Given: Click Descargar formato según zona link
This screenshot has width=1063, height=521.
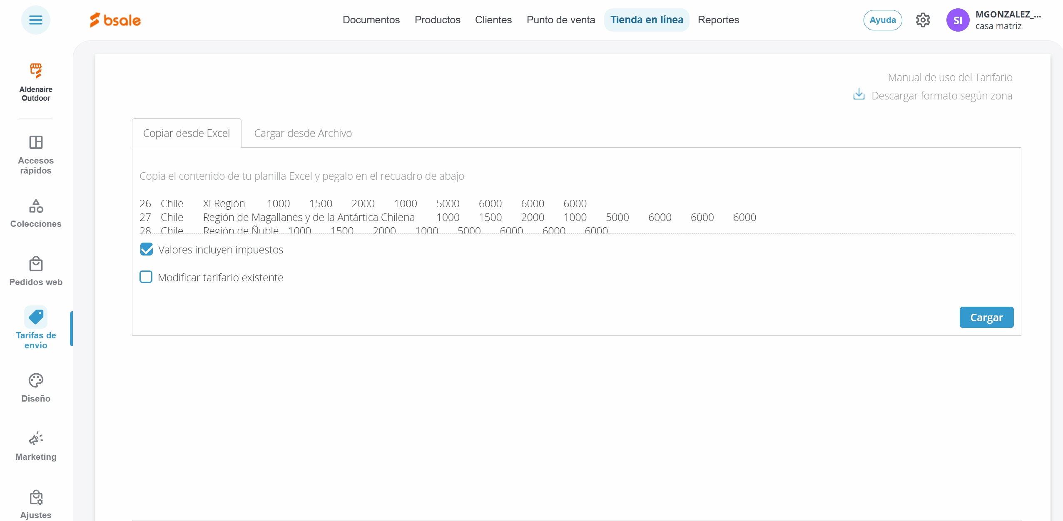Looking at the screenshot, I should [x=941, y=96].
